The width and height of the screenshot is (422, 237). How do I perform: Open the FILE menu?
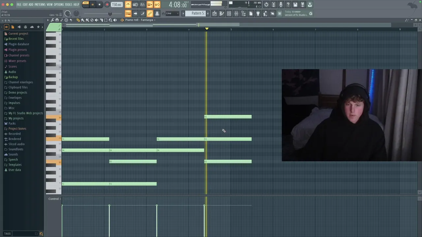point(19,5)
